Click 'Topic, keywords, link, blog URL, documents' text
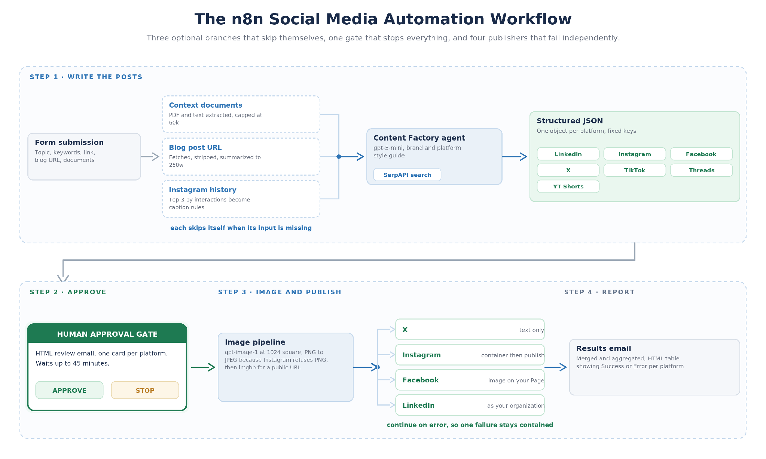Viewport: 766px width, 459px height. (65, 156)
